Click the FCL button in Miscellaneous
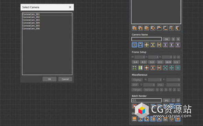203x126 pixels. point(160,85)
